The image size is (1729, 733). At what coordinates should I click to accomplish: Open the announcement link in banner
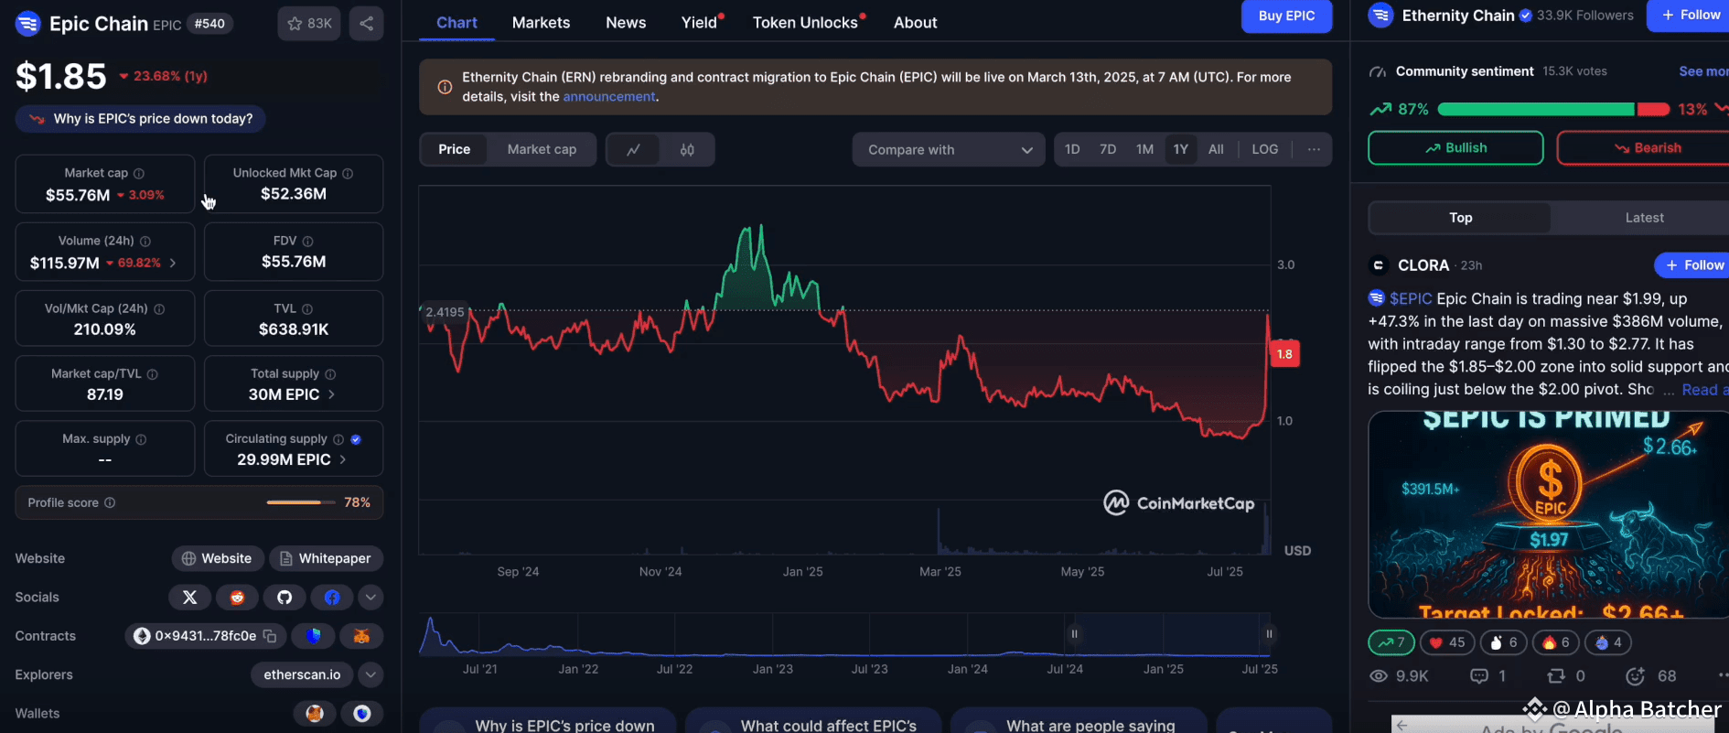tap(609, 97)
